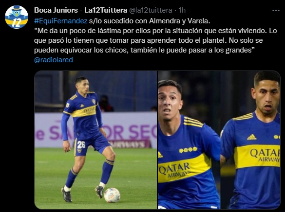Screen dimensions: 285x212
Task: Click the four yellow stars on the middle jersey
Action: click(188, 150)
